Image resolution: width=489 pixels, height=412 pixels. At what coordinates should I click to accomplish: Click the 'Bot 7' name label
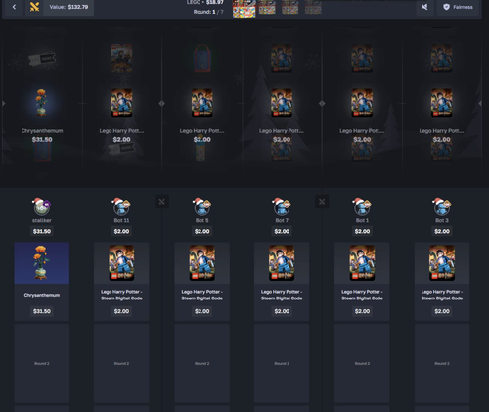click(x=282, y=221)
